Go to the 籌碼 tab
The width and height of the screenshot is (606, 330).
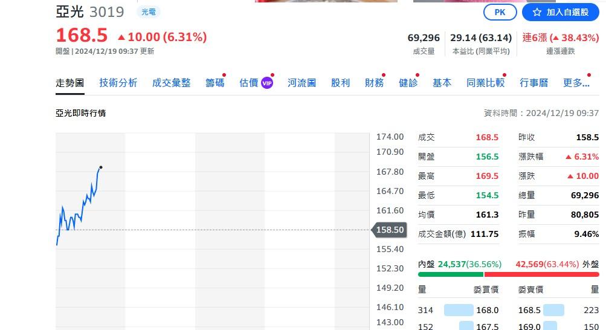[x=215, y=83]
